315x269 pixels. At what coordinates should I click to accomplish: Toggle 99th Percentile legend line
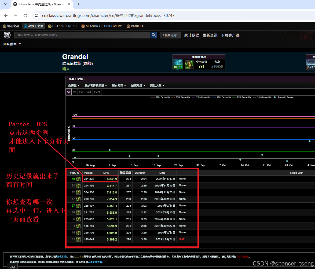[160, 97]
